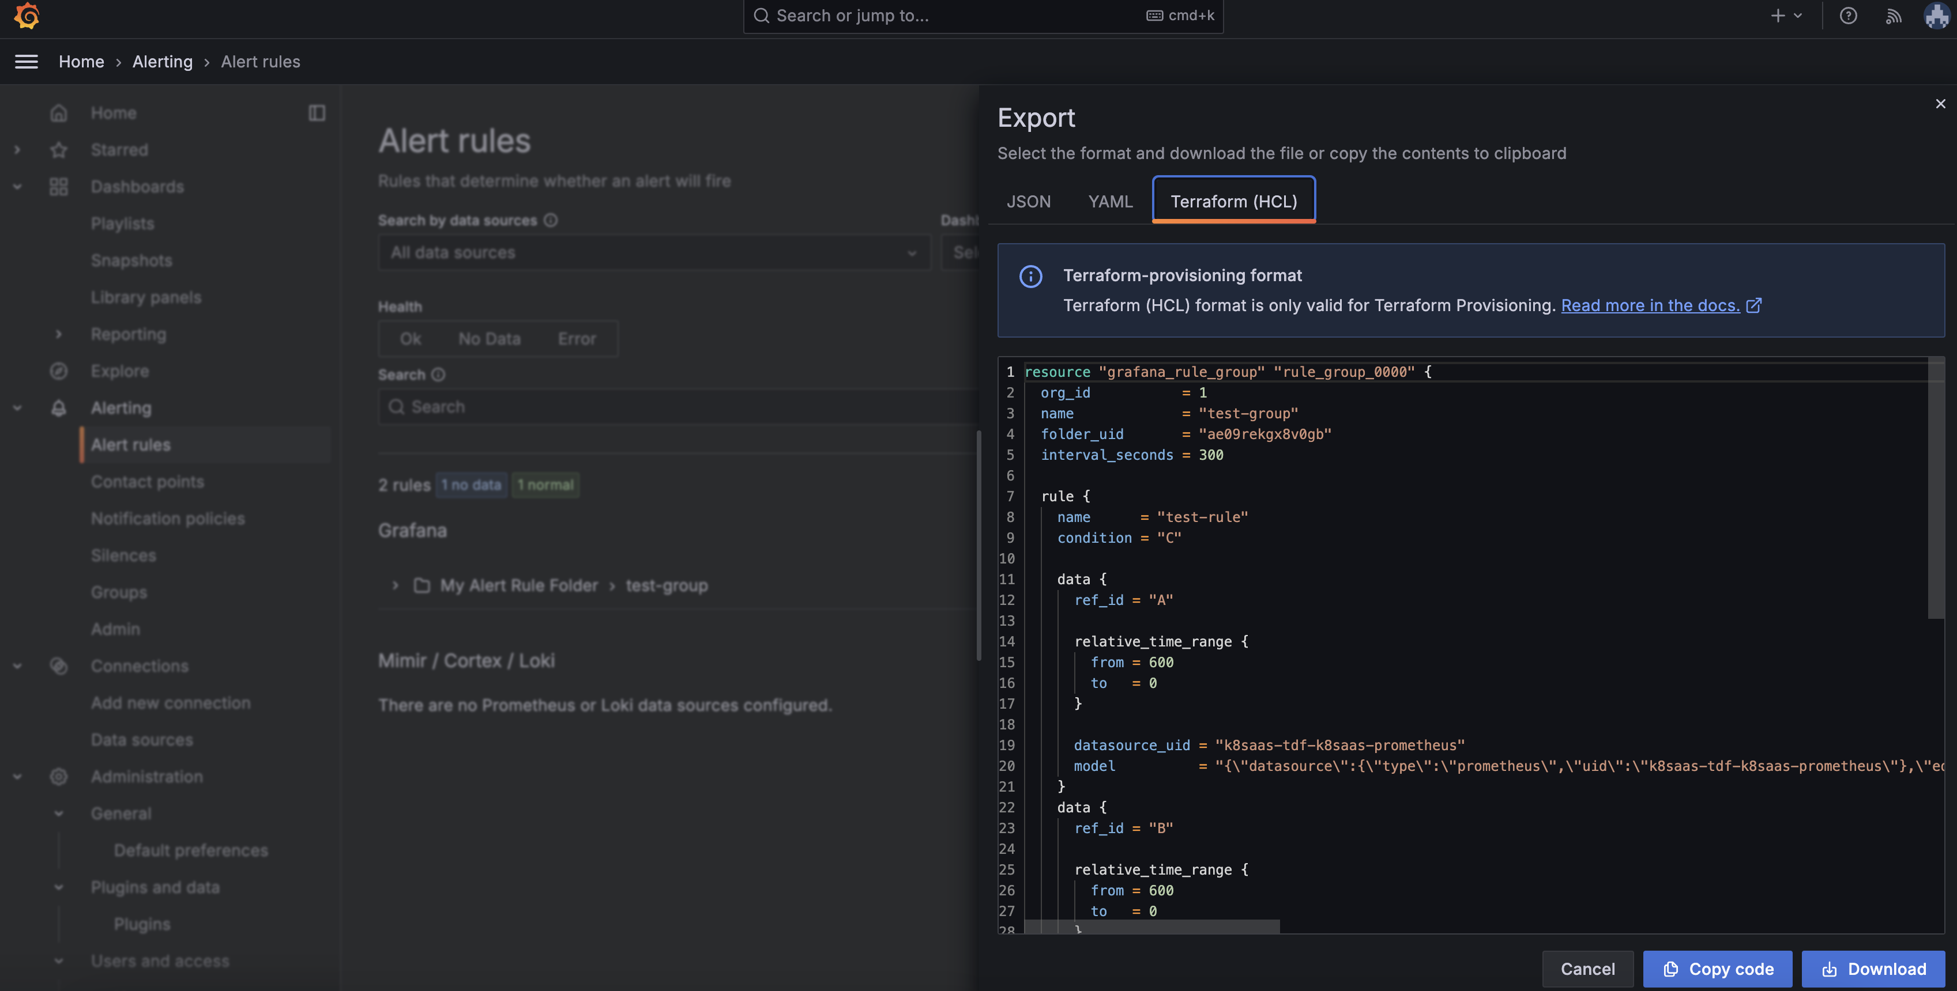Collapse the General subsection chevron
The image size is (1957, 991).
[58, 814]
